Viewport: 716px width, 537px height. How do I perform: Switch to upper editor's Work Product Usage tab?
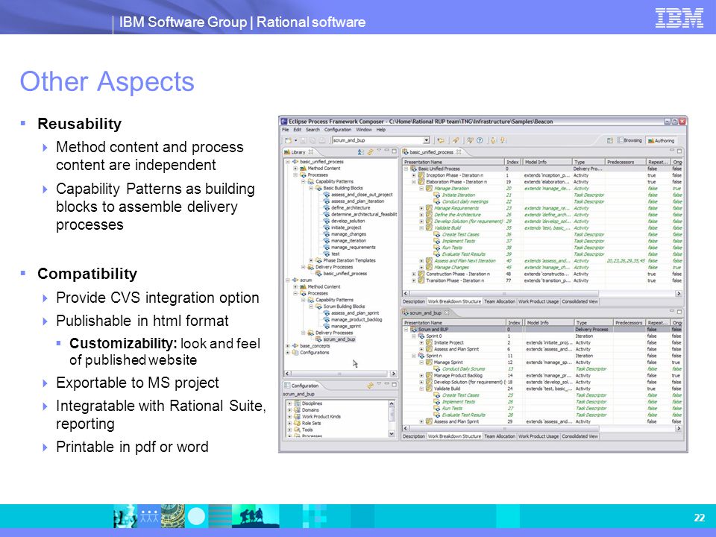pos(538,301)
